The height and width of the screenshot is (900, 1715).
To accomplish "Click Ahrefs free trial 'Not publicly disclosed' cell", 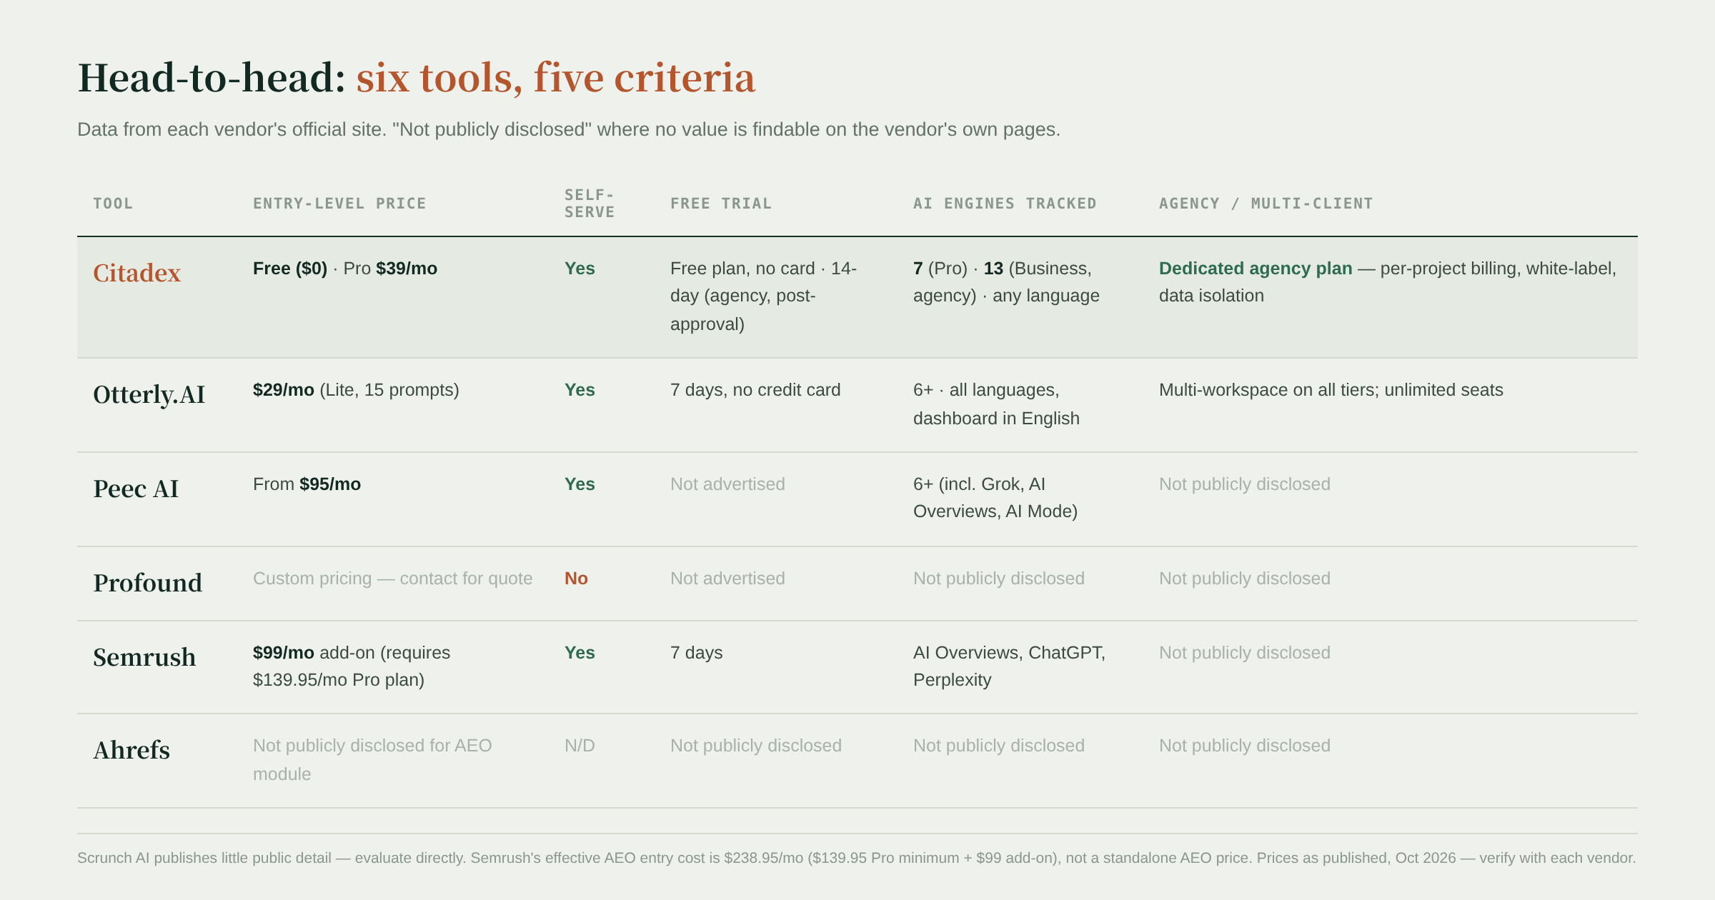I will pyautogui.click(x=756, y=746).
